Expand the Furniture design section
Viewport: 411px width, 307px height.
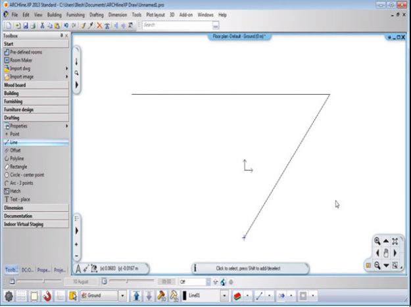pos(18,110)
